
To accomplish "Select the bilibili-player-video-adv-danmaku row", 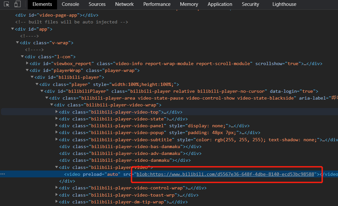I will (x=130, y=153).
